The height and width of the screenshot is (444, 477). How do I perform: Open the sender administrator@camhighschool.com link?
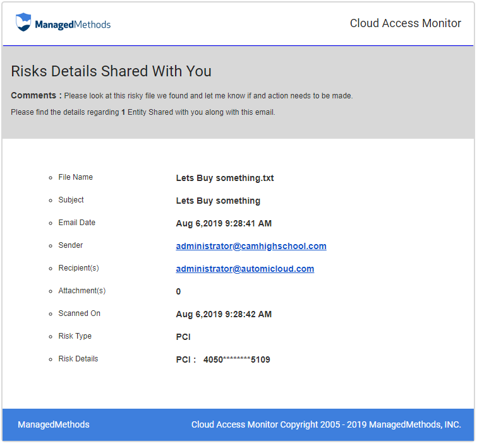pyautogui.click(x=251, y=246)
